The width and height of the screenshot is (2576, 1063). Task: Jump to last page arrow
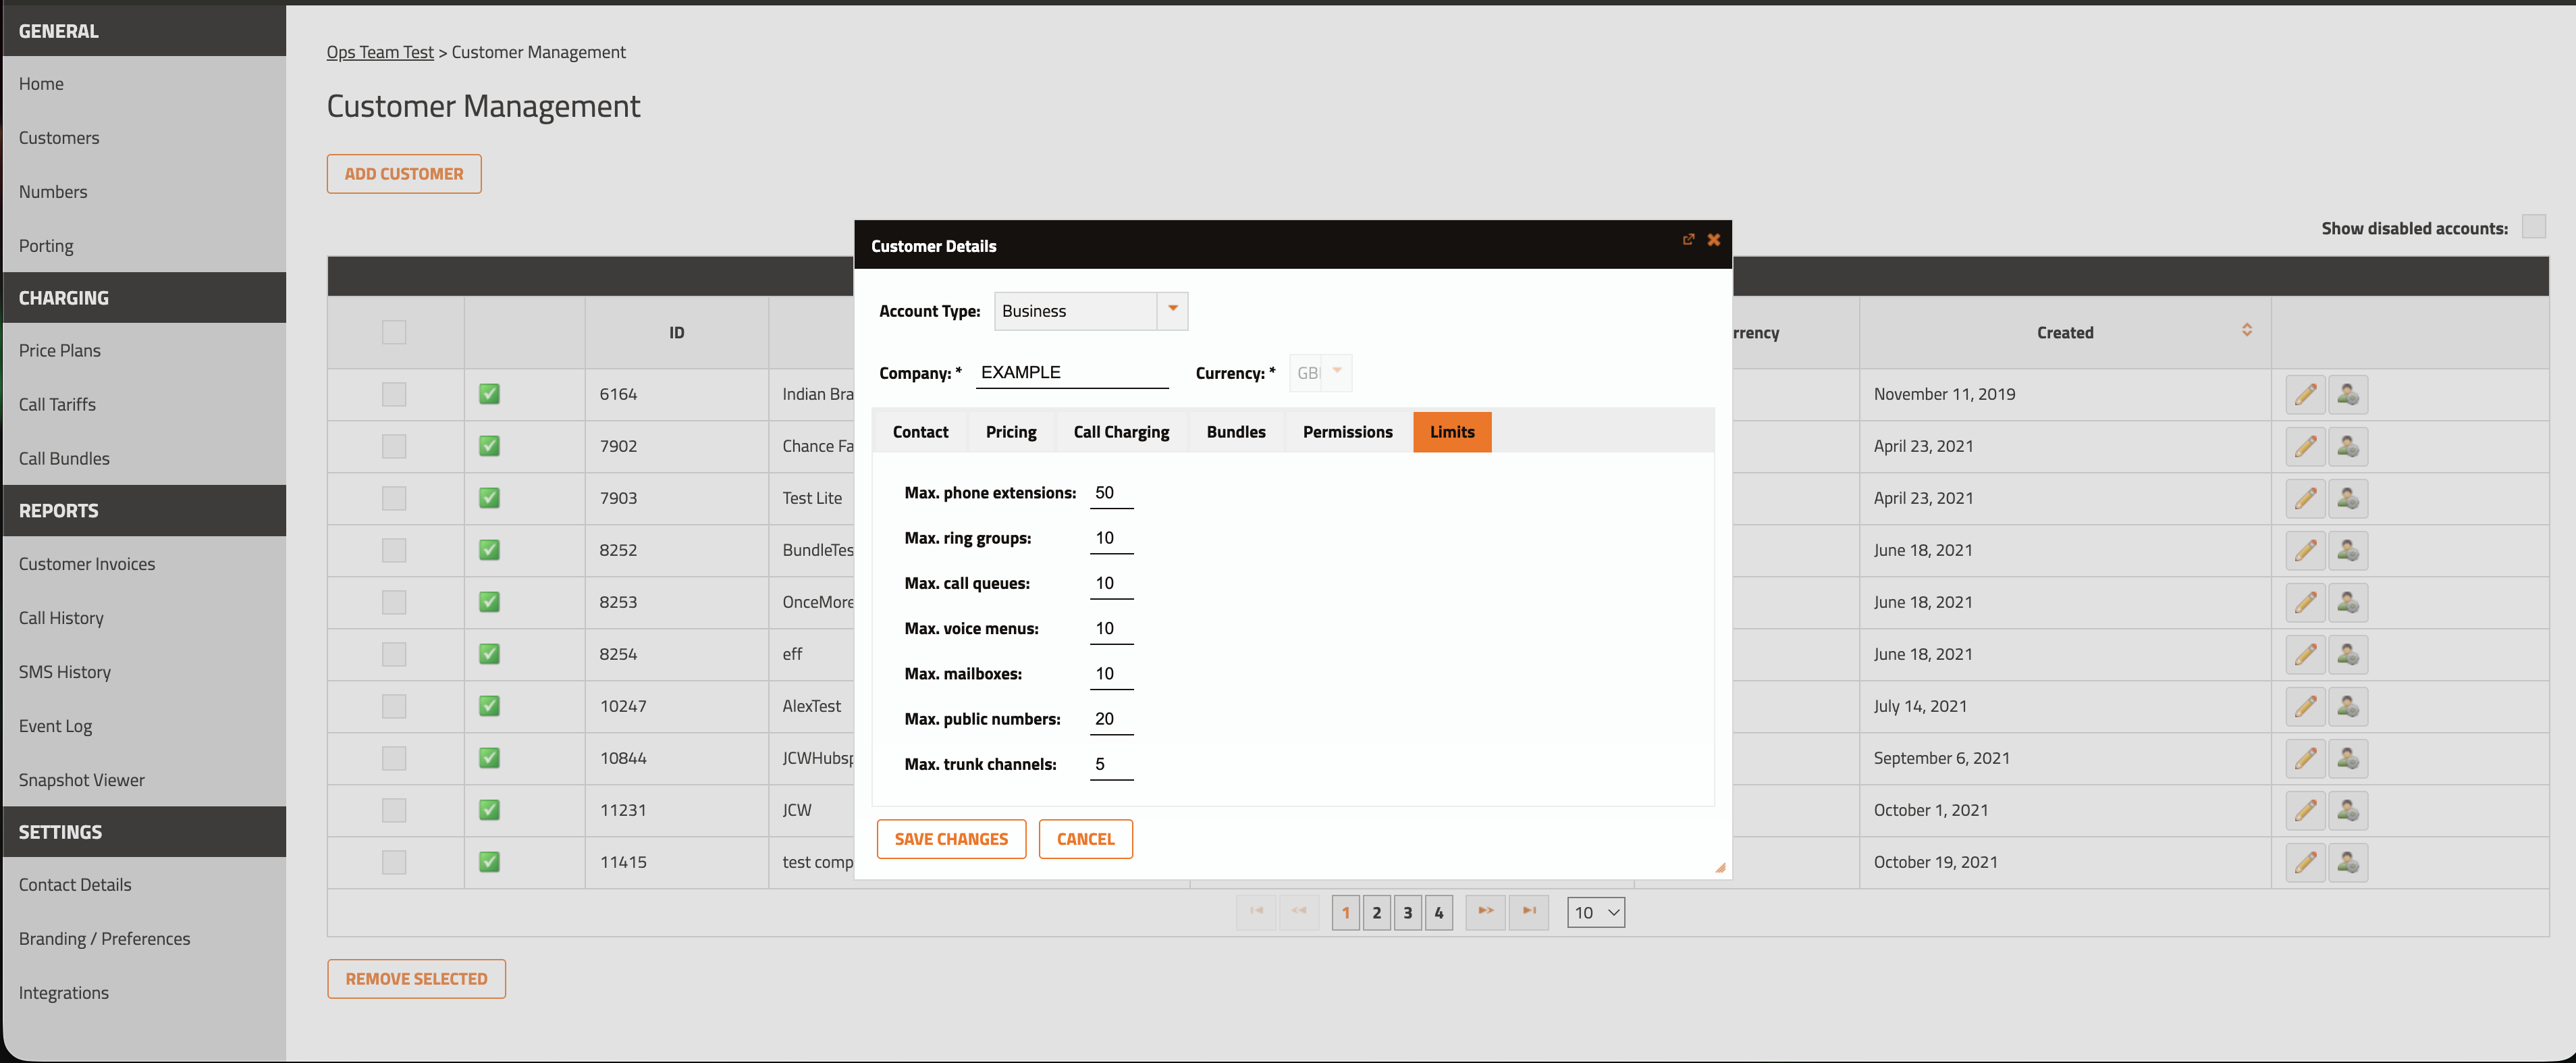pyautogui.click(x=1528, y=911)
